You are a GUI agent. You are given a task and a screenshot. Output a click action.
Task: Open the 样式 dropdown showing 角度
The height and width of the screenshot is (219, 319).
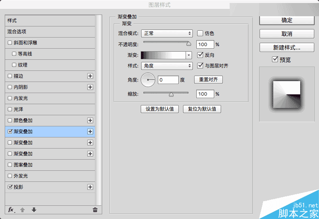[x=167, y=66]
